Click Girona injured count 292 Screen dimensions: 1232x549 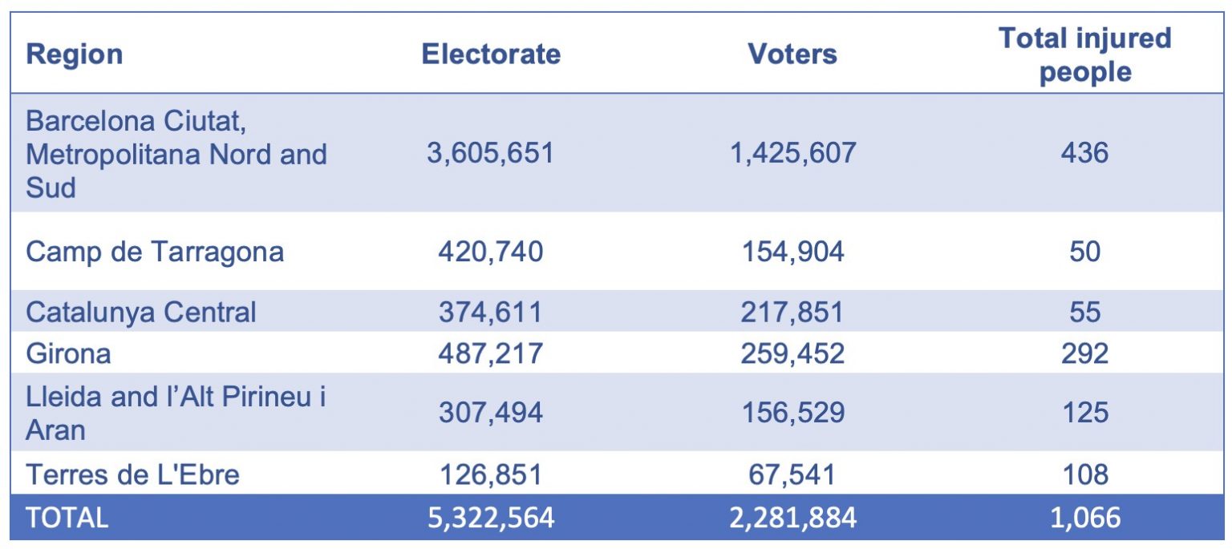tap(1084, 353)
